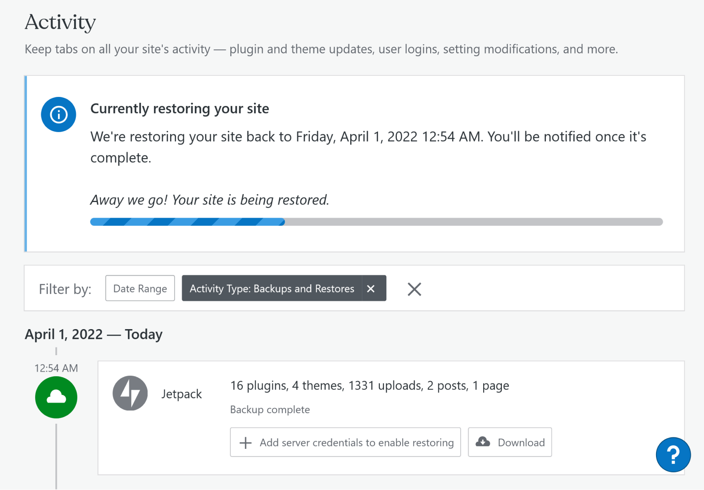Click the Currently restoring your site heading
This screenshot has height=490, width=704.
180,109
